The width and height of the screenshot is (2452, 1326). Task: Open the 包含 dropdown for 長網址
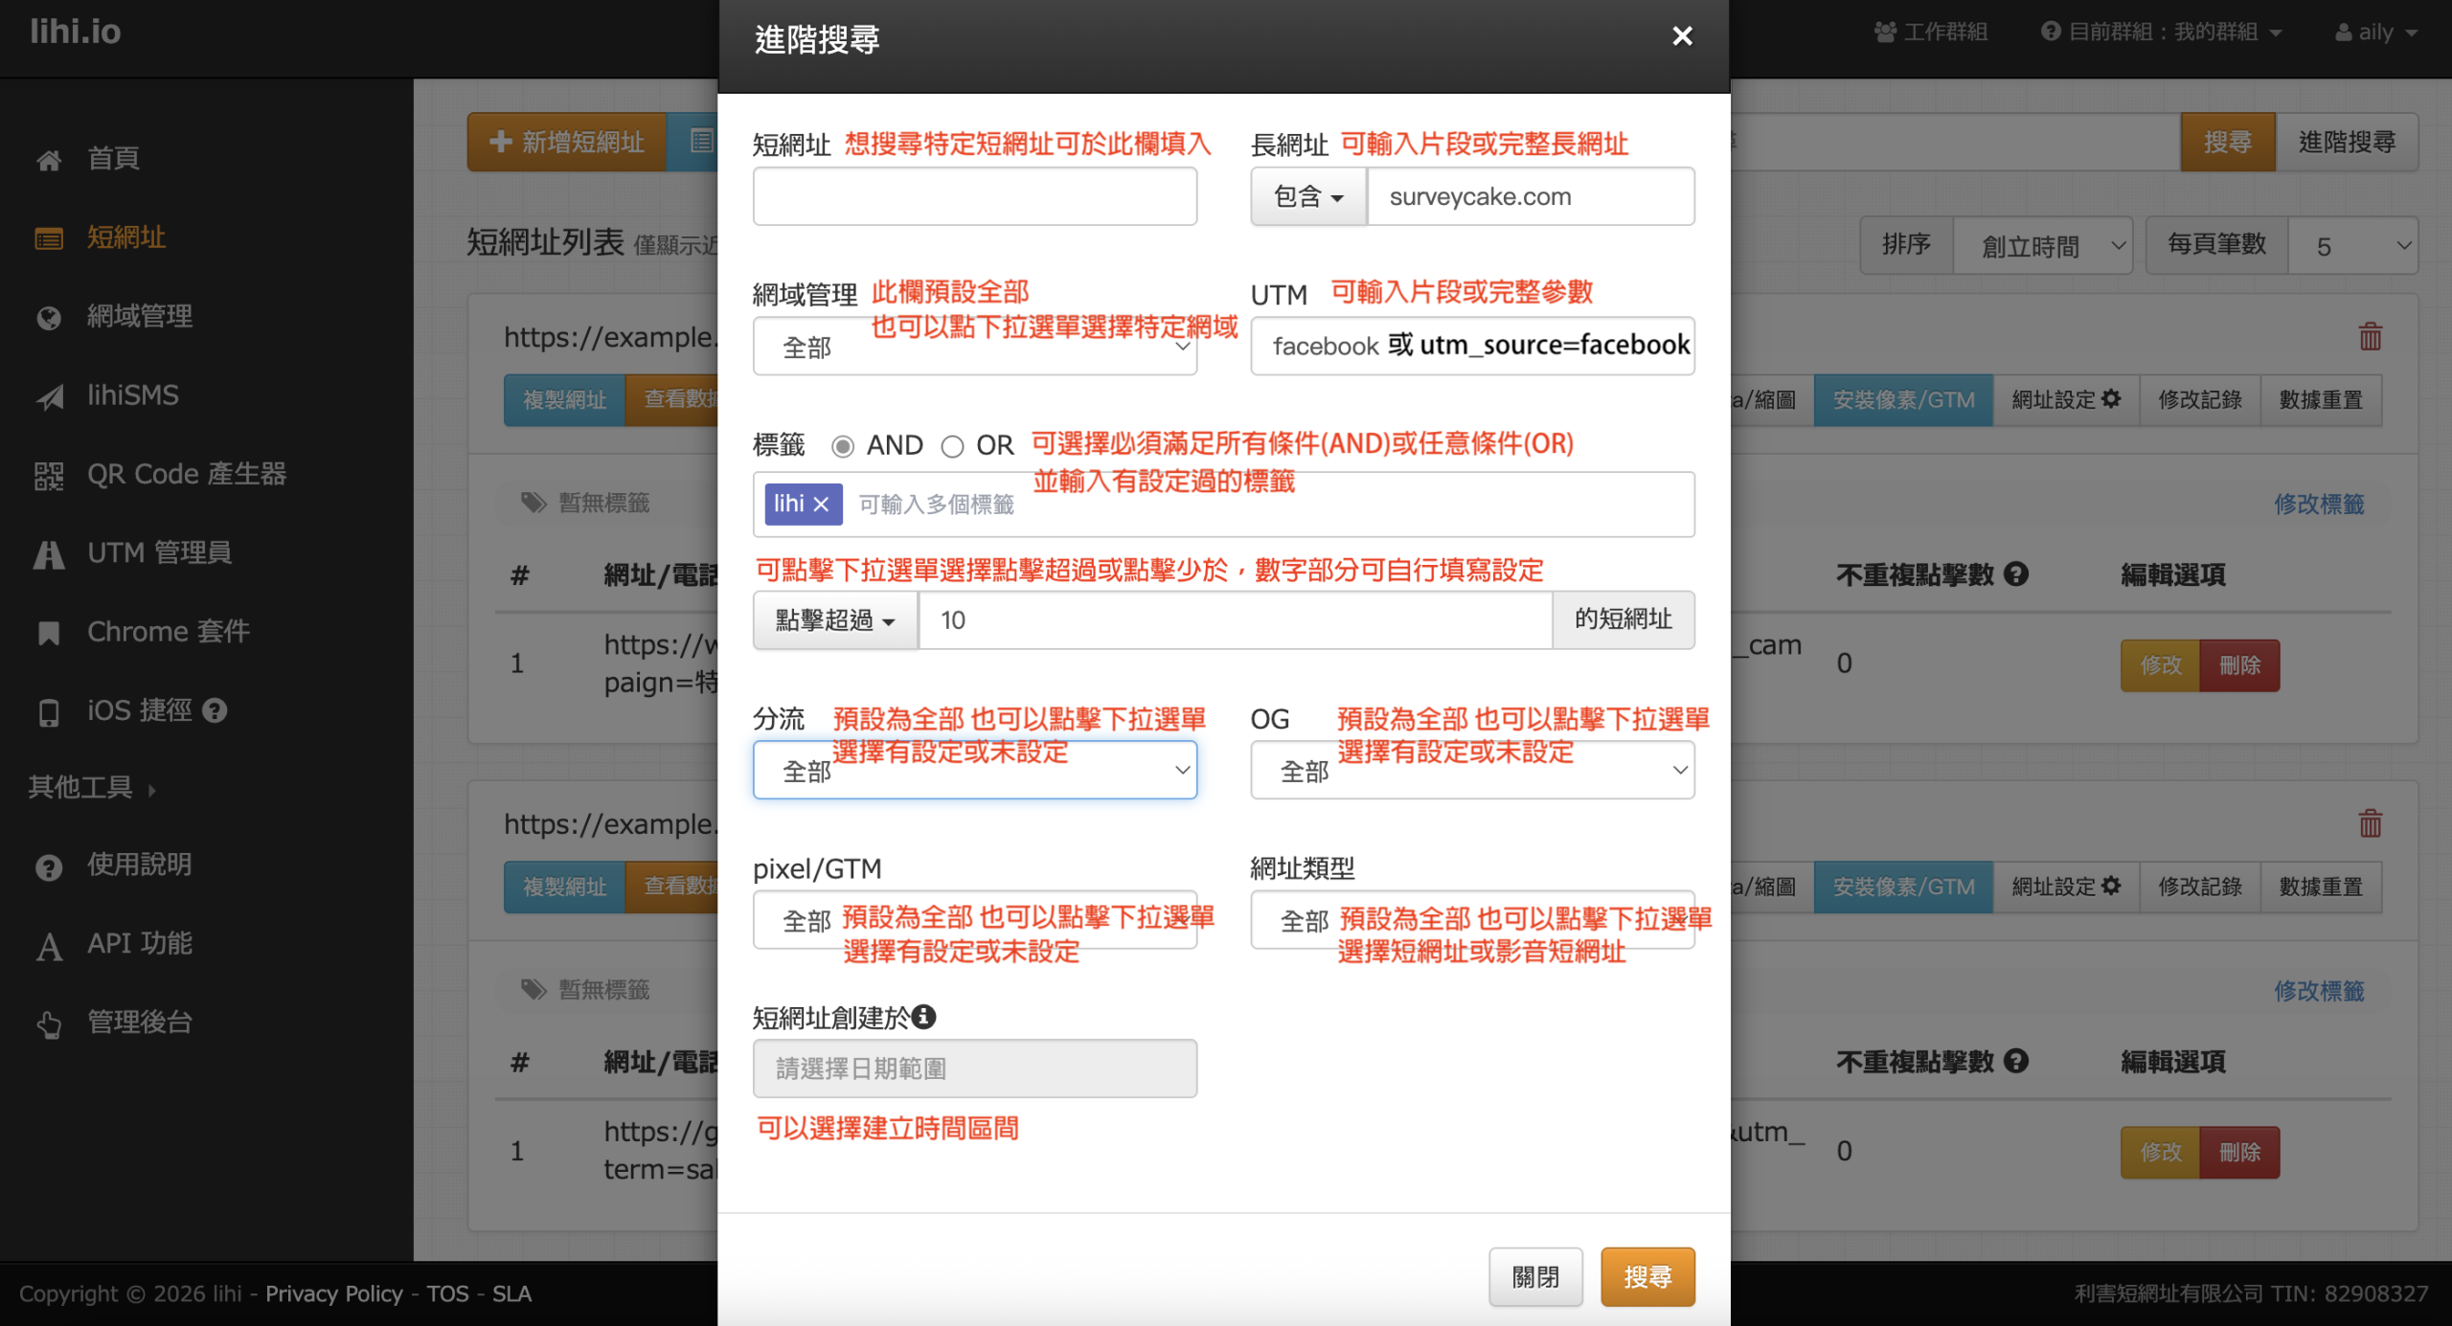1307,197
